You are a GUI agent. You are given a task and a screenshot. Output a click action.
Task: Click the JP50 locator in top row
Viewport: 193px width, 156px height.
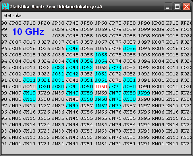point(87,23)
